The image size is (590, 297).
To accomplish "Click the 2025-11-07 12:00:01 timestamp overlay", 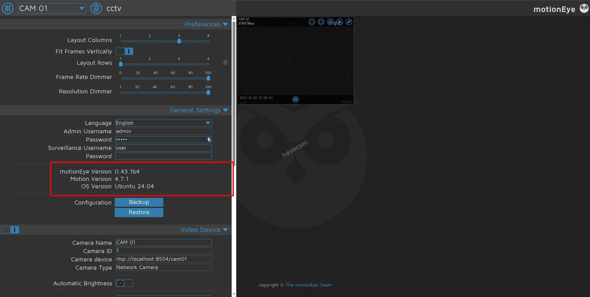I will [256, 98].
